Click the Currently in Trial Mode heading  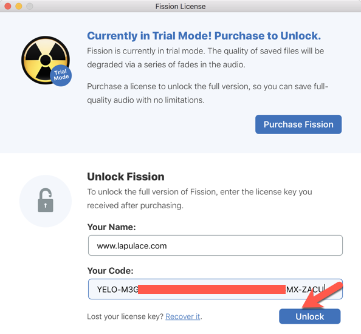tap(204, 36)
